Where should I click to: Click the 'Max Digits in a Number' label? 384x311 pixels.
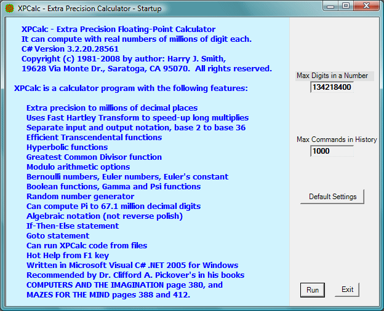(332, 76)
